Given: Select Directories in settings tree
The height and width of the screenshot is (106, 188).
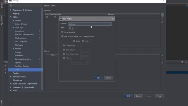Looking at the screenshot, I should tap(17, 80).
